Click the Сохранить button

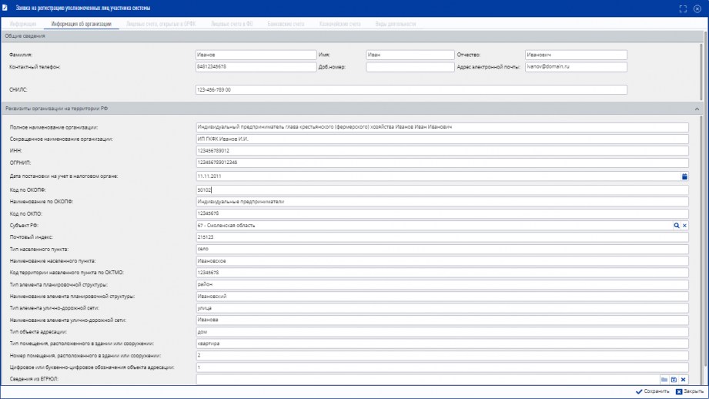click(x=653, y=392)
